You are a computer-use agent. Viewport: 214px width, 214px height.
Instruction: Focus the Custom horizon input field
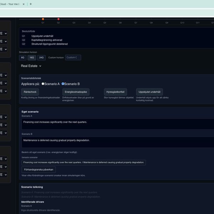[x=73, y=57]
